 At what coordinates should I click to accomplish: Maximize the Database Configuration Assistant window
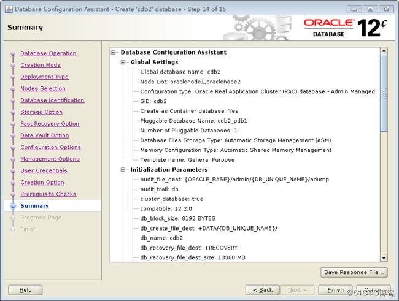click(x=370, y=9)
